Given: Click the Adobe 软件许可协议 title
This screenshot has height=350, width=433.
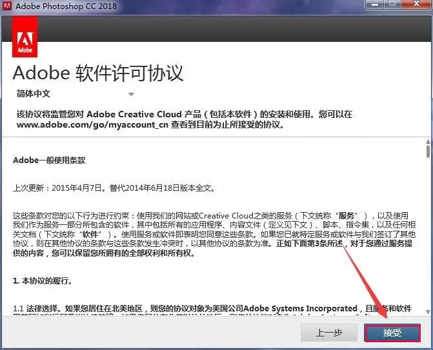Looking at the screenshot, I should click(98, 73).
